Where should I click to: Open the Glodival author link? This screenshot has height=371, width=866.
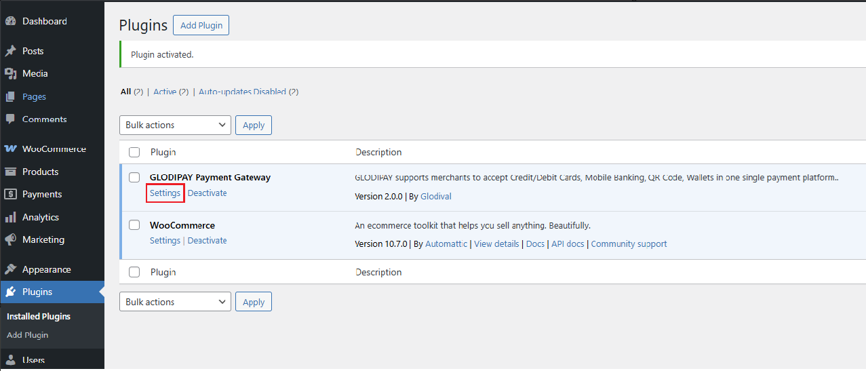pos(436,197)
